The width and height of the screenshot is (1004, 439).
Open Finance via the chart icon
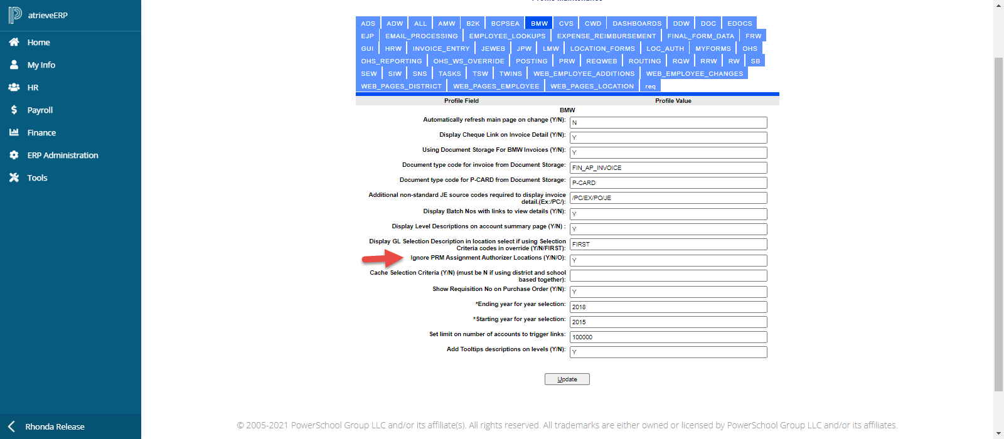[x=14, y=132]
